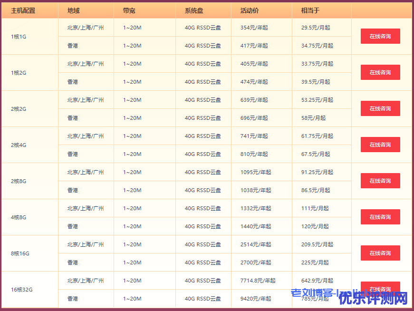The image size is (414, 311).
Task: Click the 9420元/年起 price
Action: point(256,299)
